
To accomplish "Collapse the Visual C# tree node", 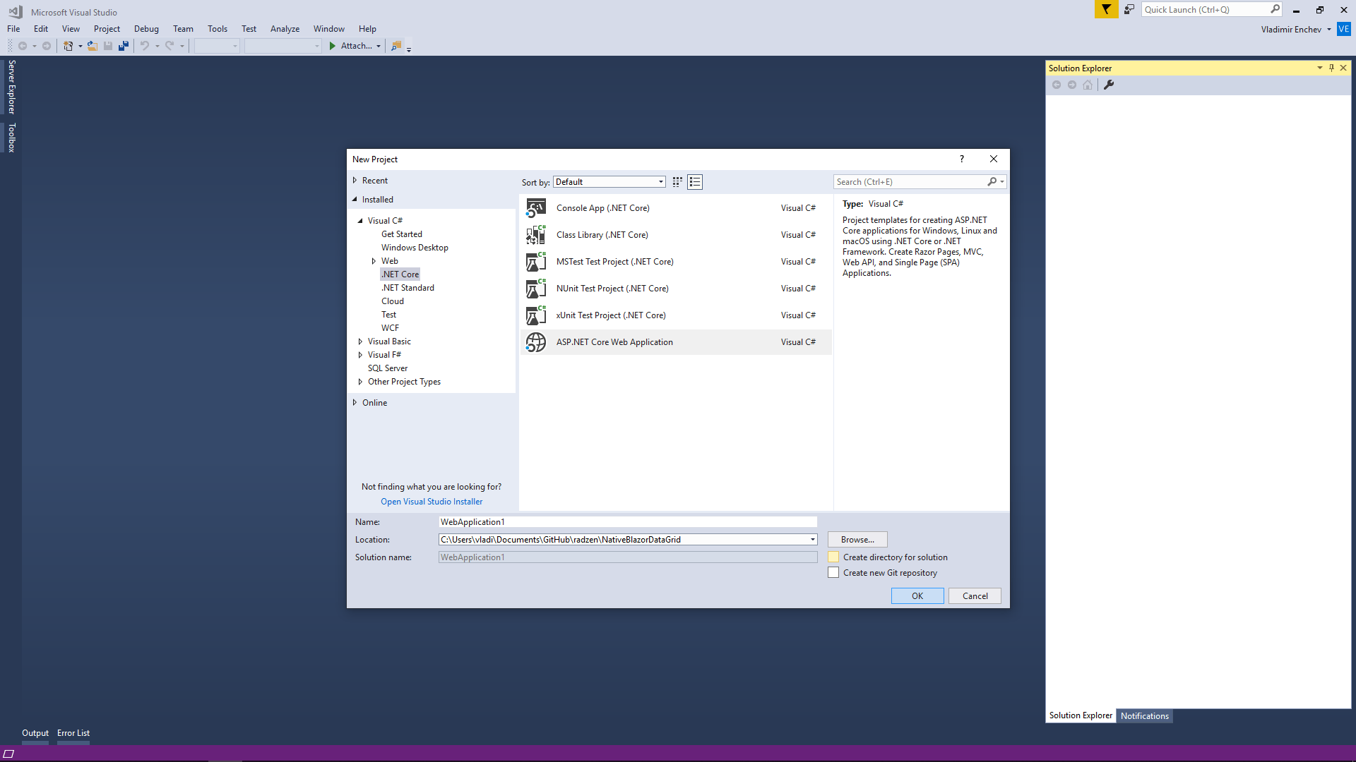I will (360, 221).
